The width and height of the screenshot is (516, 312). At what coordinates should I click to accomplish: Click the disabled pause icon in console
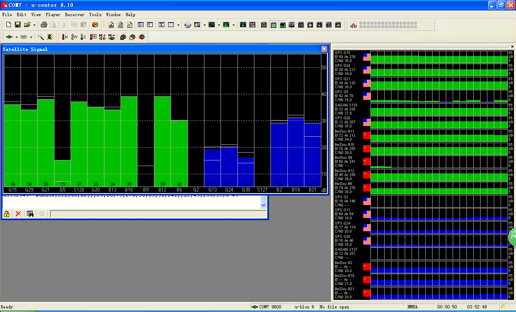(42, 214)
